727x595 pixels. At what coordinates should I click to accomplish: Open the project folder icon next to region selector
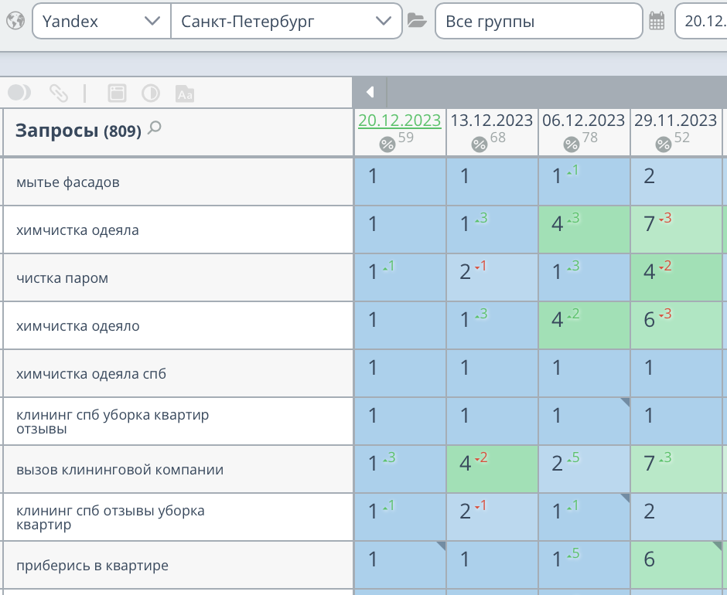coord(416,21)
